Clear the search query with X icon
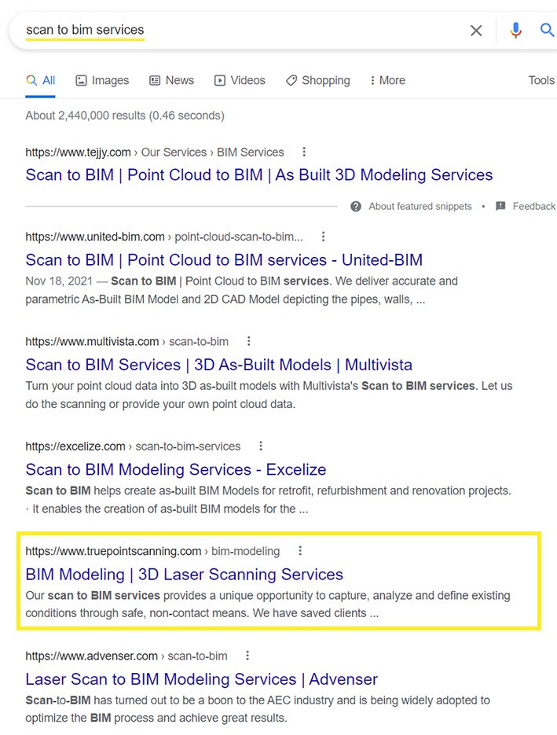Screen dimensions: 557x735 (476, 31)
